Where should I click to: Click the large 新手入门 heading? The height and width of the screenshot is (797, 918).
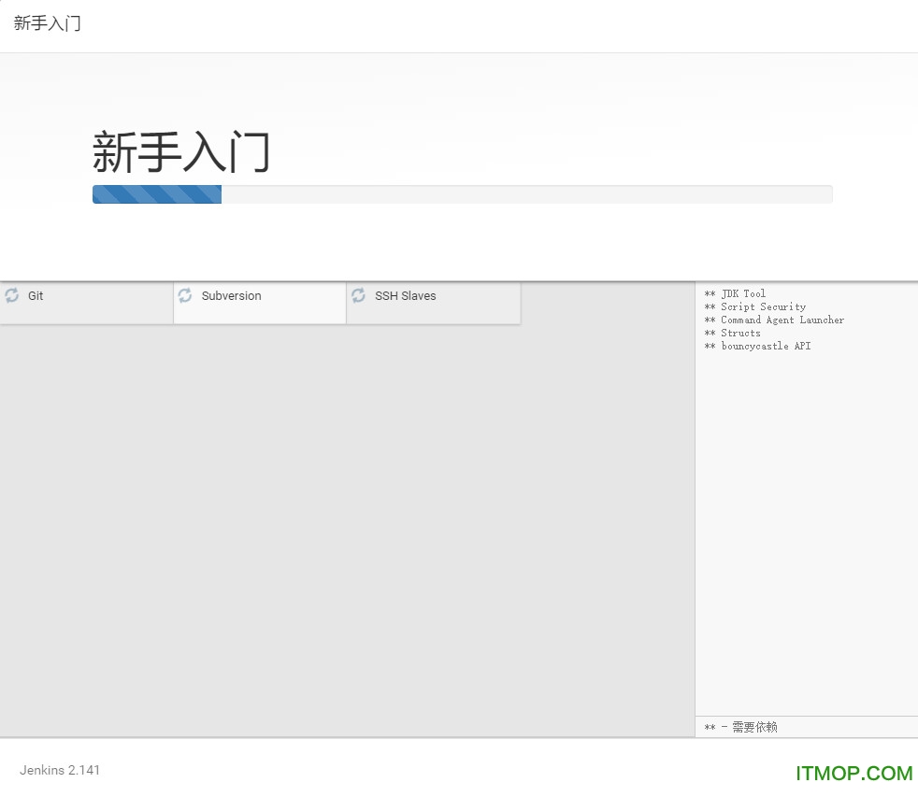click(x=181, y=152)
